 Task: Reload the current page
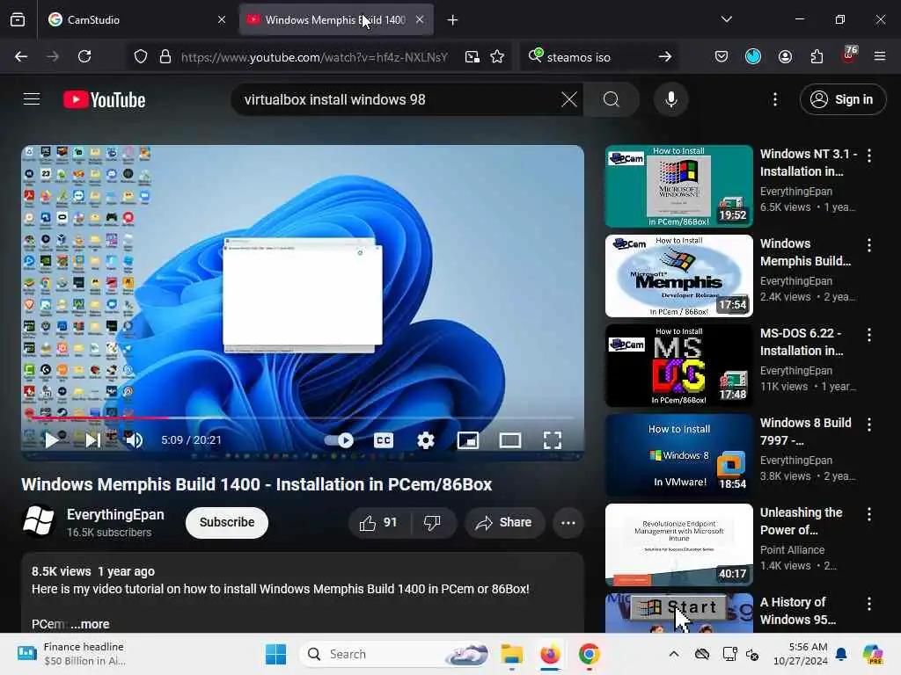click(x=84, y=56)
